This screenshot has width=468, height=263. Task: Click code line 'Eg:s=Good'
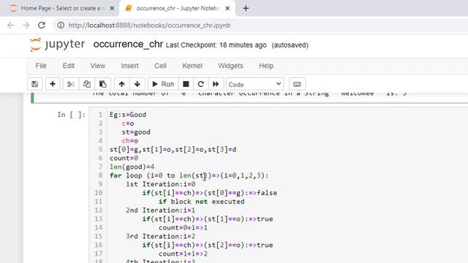pos(128,115)
